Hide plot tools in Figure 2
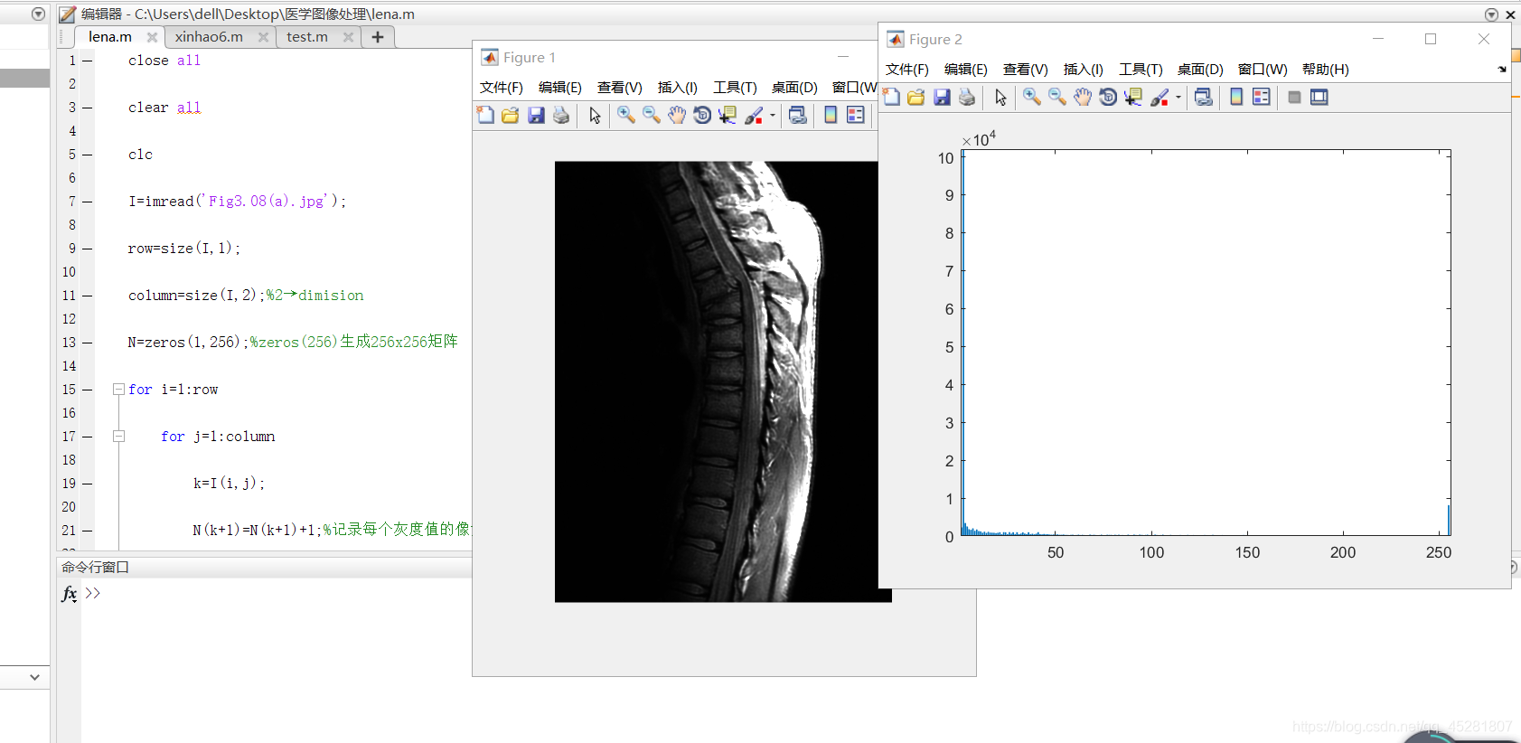This screenshot has height=743, width=1521. (x=1294, y=97)
